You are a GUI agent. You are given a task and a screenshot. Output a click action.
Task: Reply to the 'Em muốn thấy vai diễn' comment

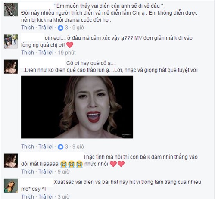point(46,28)
